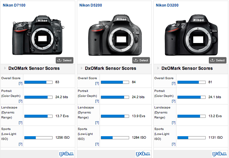This screenshot has height=158, width=229.
Task: Click the D7100 overall score value 83
Action: pos(57,82)
